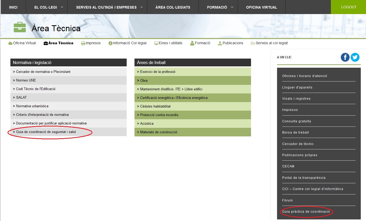The image size is (366, 221).
Task: Open Codi Tècnic de l'Edificació
Action: pos(68,89)
